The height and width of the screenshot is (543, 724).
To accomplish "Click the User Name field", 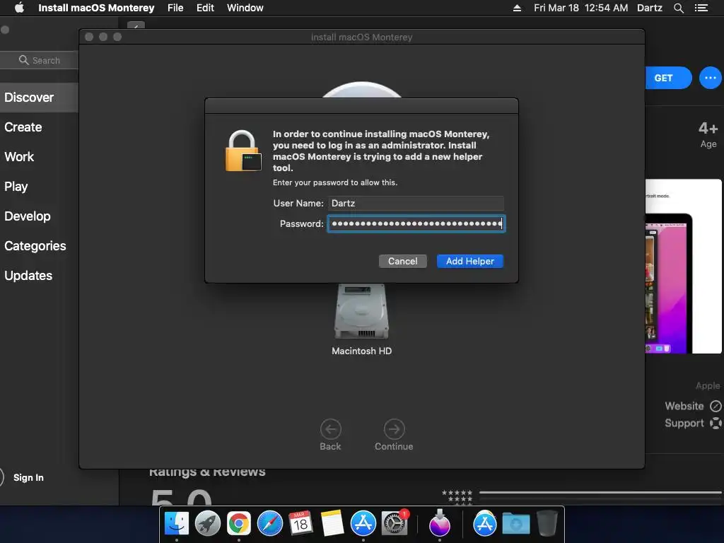I will 416,203.
